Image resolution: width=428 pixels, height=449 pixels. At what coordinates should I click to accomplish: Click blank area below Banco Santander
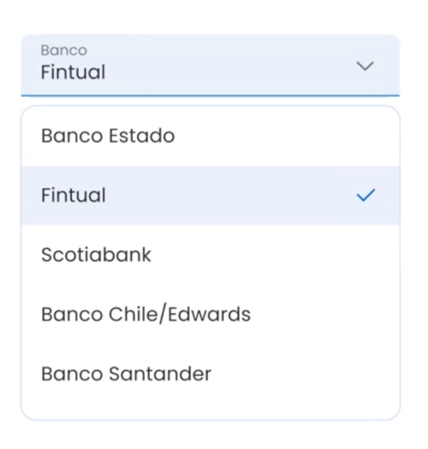pos(211,411)
